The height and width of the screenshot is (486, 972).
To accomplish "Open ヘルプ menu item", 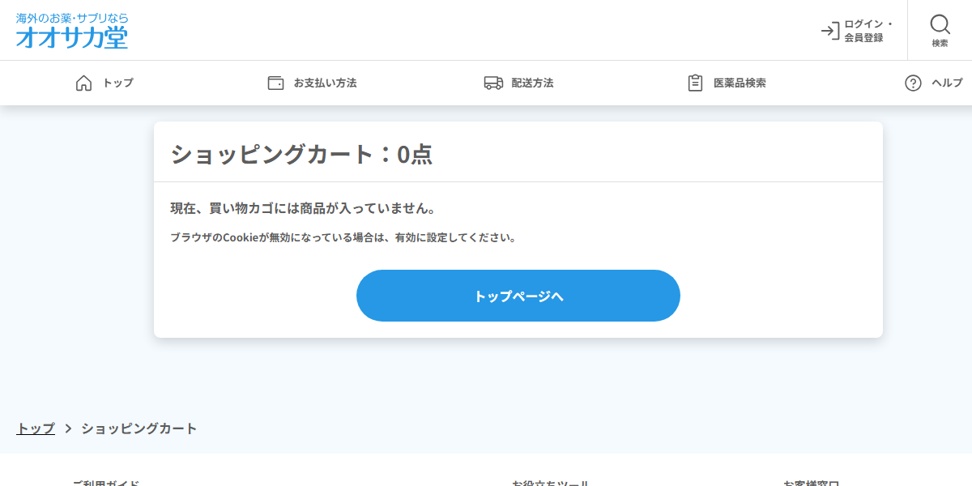I will [947, 83].
